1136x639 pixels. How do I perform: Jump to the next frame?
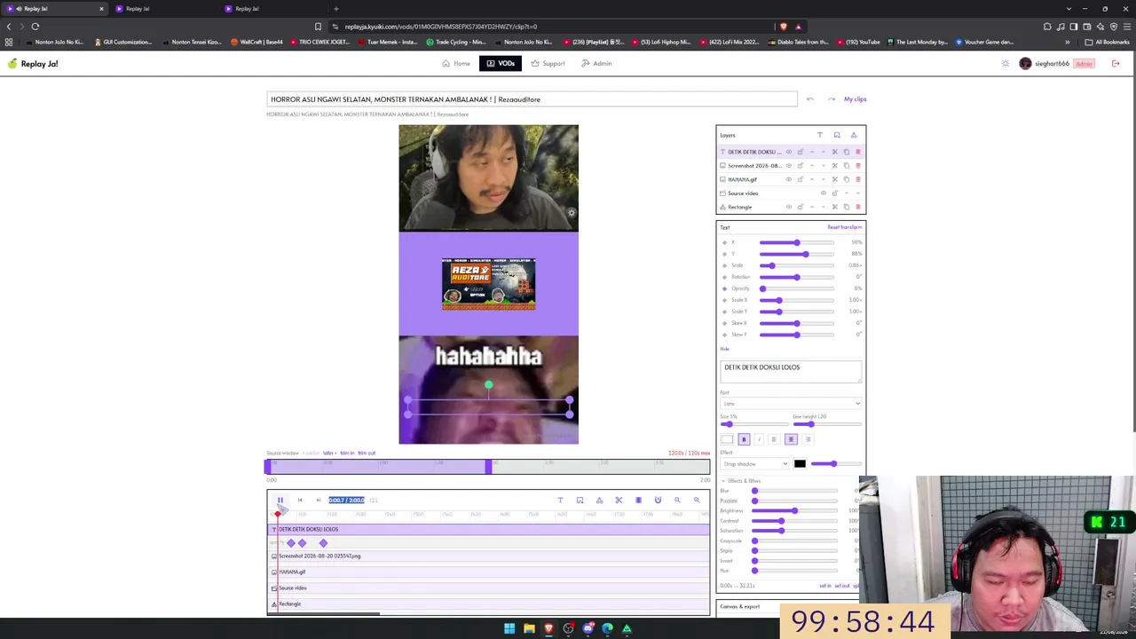(x=318, y=501)
